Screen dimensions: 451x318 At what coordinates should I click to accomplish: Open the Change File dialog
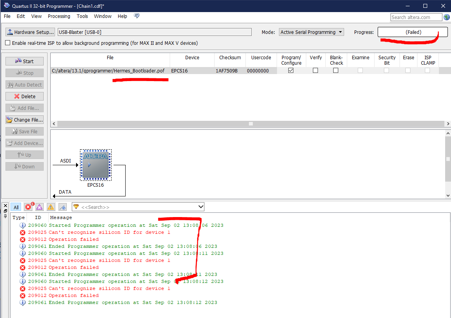coord(25,120)
